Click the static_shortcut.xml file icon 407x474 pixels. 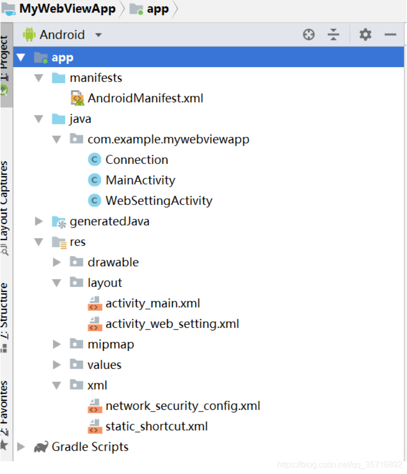95,426
